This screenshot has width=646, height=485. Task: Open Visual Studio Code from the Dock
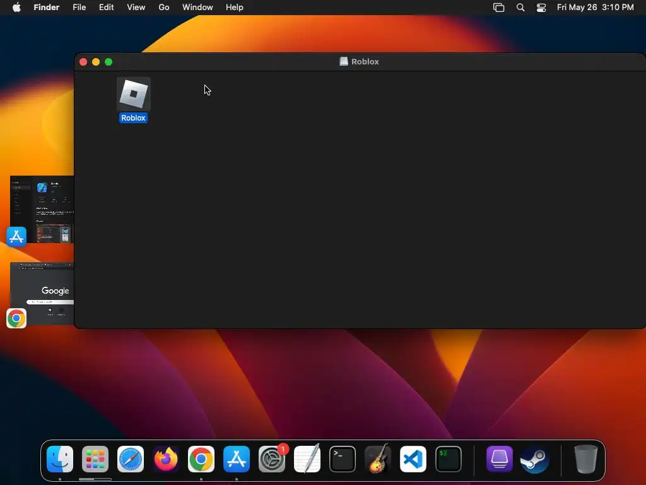[413, 459]
